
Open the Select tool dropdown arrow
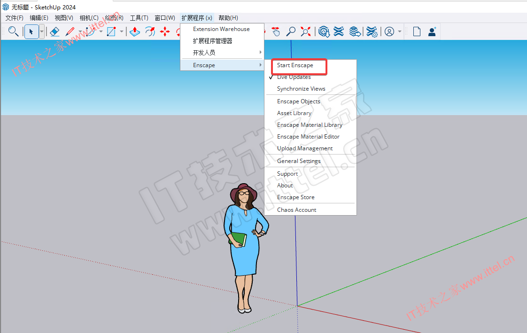(x=42, y=31)
